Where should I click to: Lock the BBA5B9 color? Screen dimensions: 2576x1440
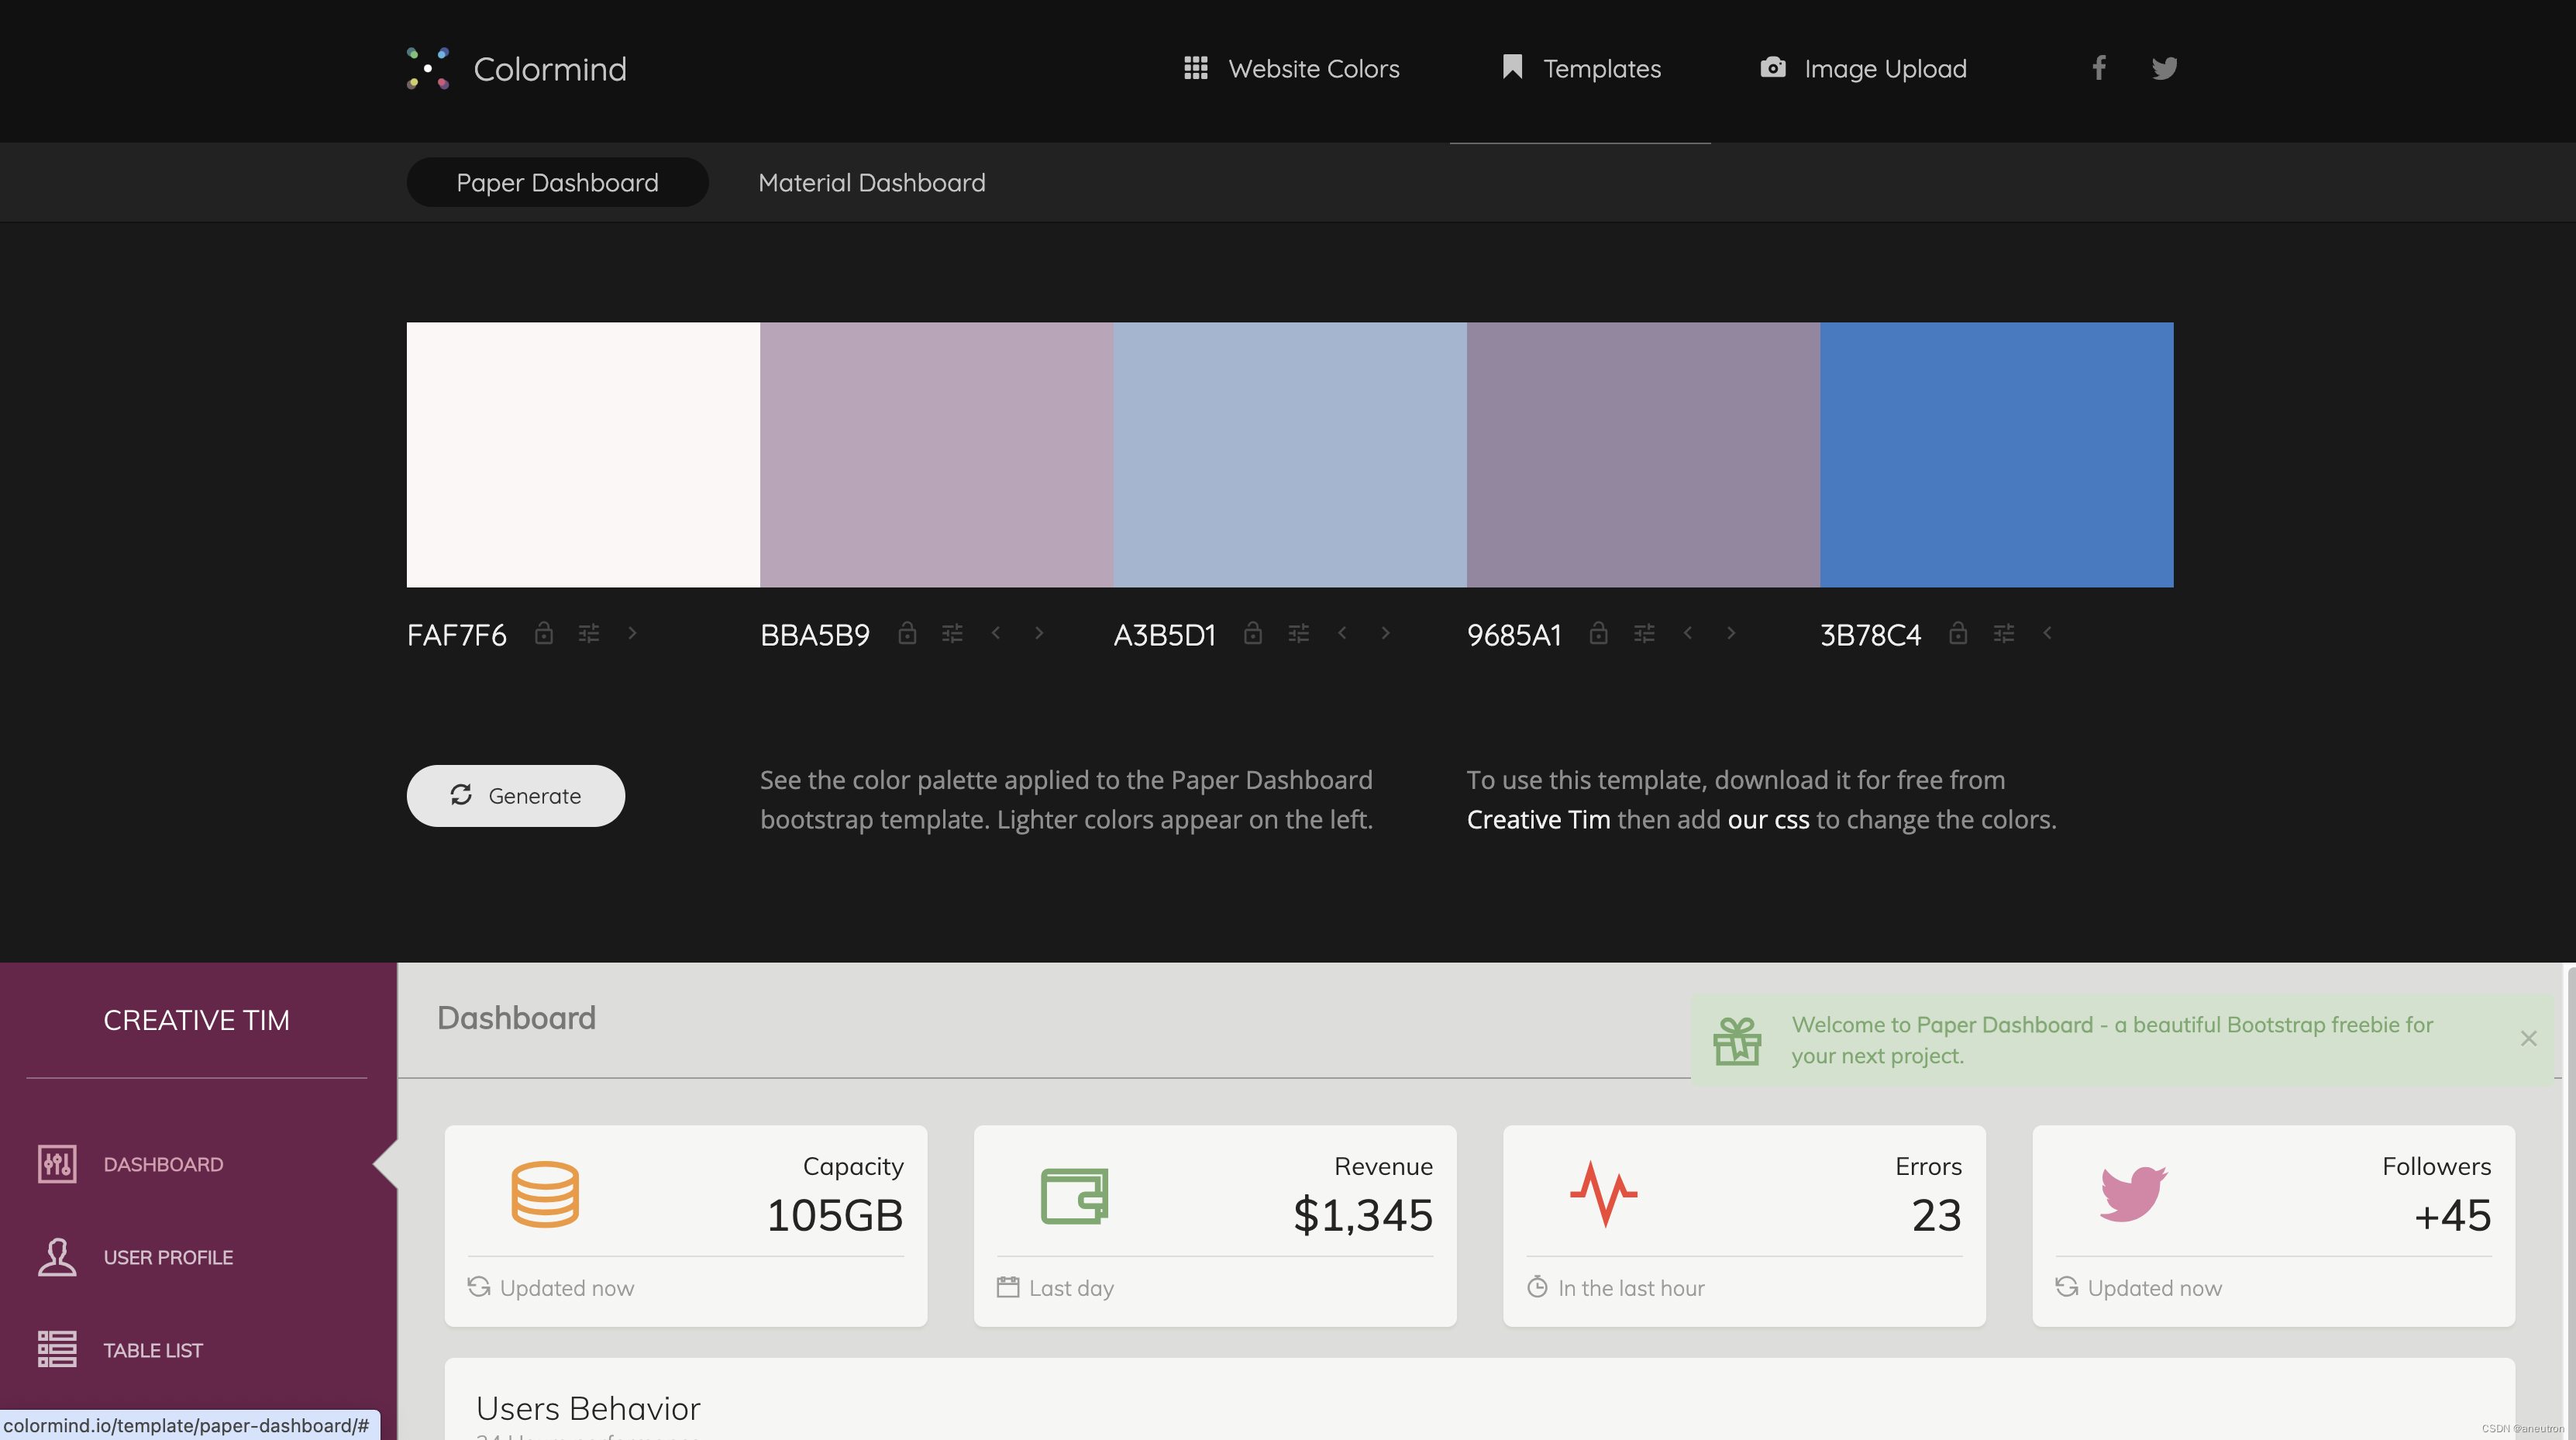[x=907, y=633]
